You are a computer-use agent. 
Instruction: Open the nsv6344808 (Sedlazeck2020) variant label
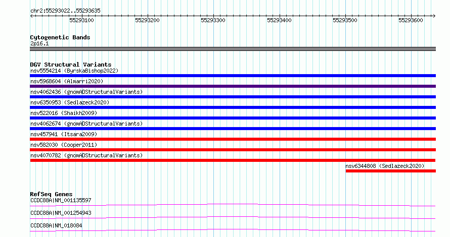[x=385, y=166]
